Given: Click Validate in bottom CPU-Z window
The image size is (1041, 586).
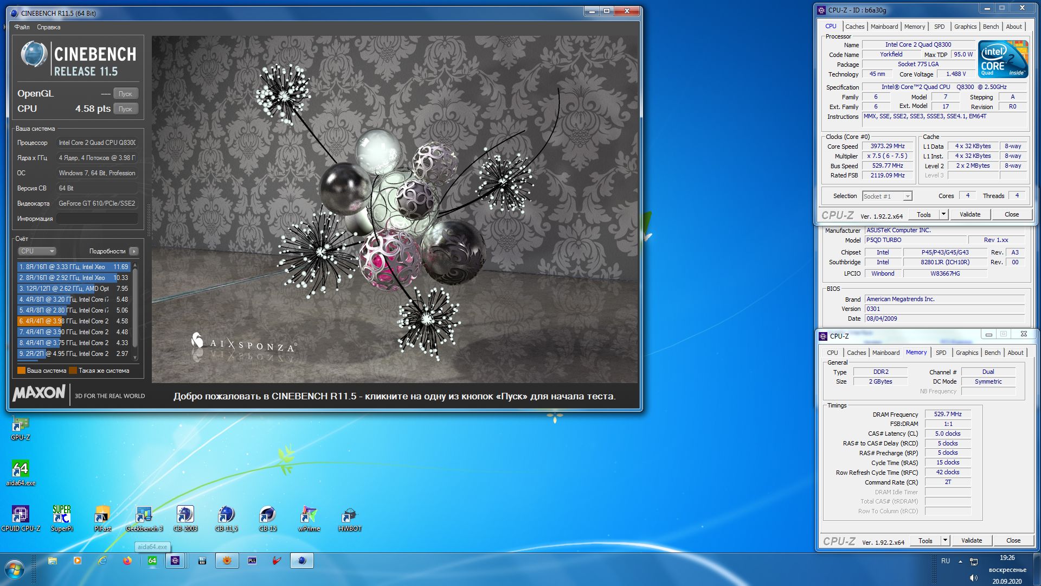Looking at the screenshot, I should pyautogui.click(x=972, y=540).
